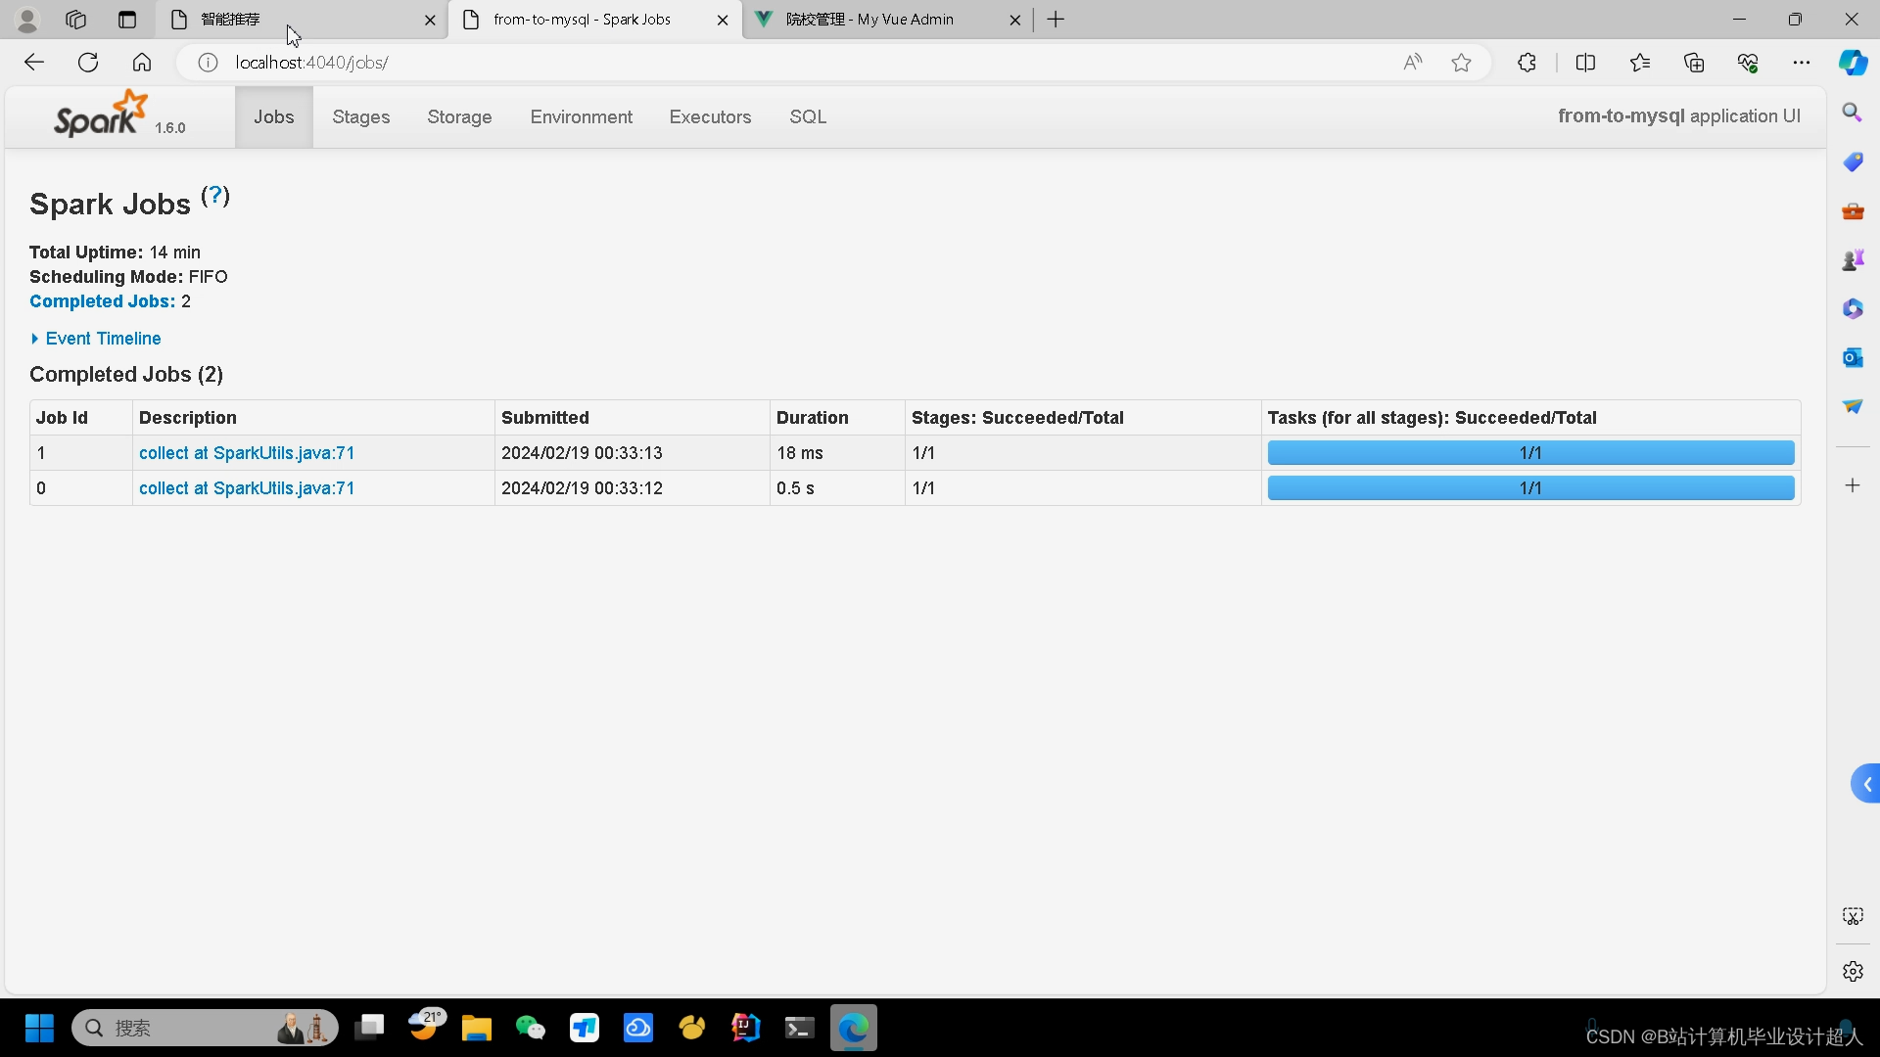Viewport: 1880px width, 1057px height.
Task: Click the job 0 tasks progress bar
Action: (x=1530, y=488)
